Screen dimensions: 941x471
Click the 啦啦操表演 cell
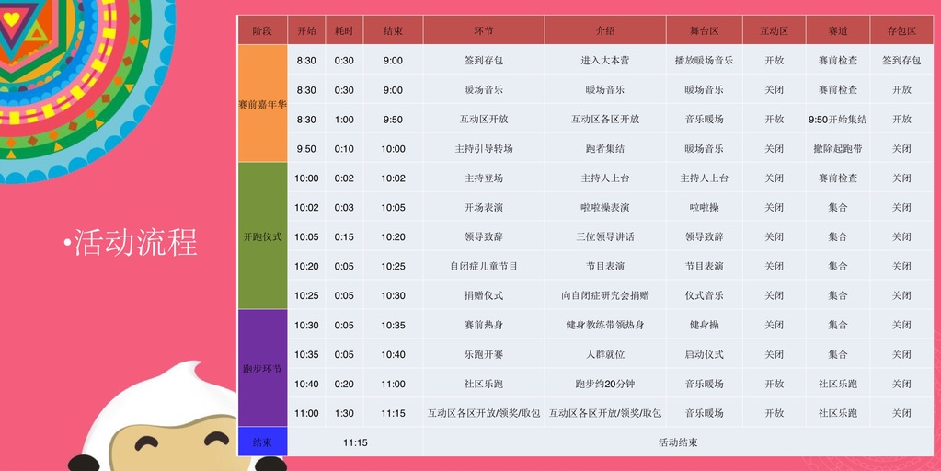(605, 207)
